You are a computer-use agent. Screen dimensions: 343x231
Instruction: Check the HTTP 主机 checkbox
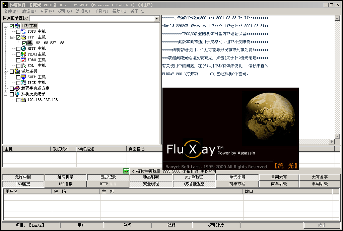coord(18,49)
